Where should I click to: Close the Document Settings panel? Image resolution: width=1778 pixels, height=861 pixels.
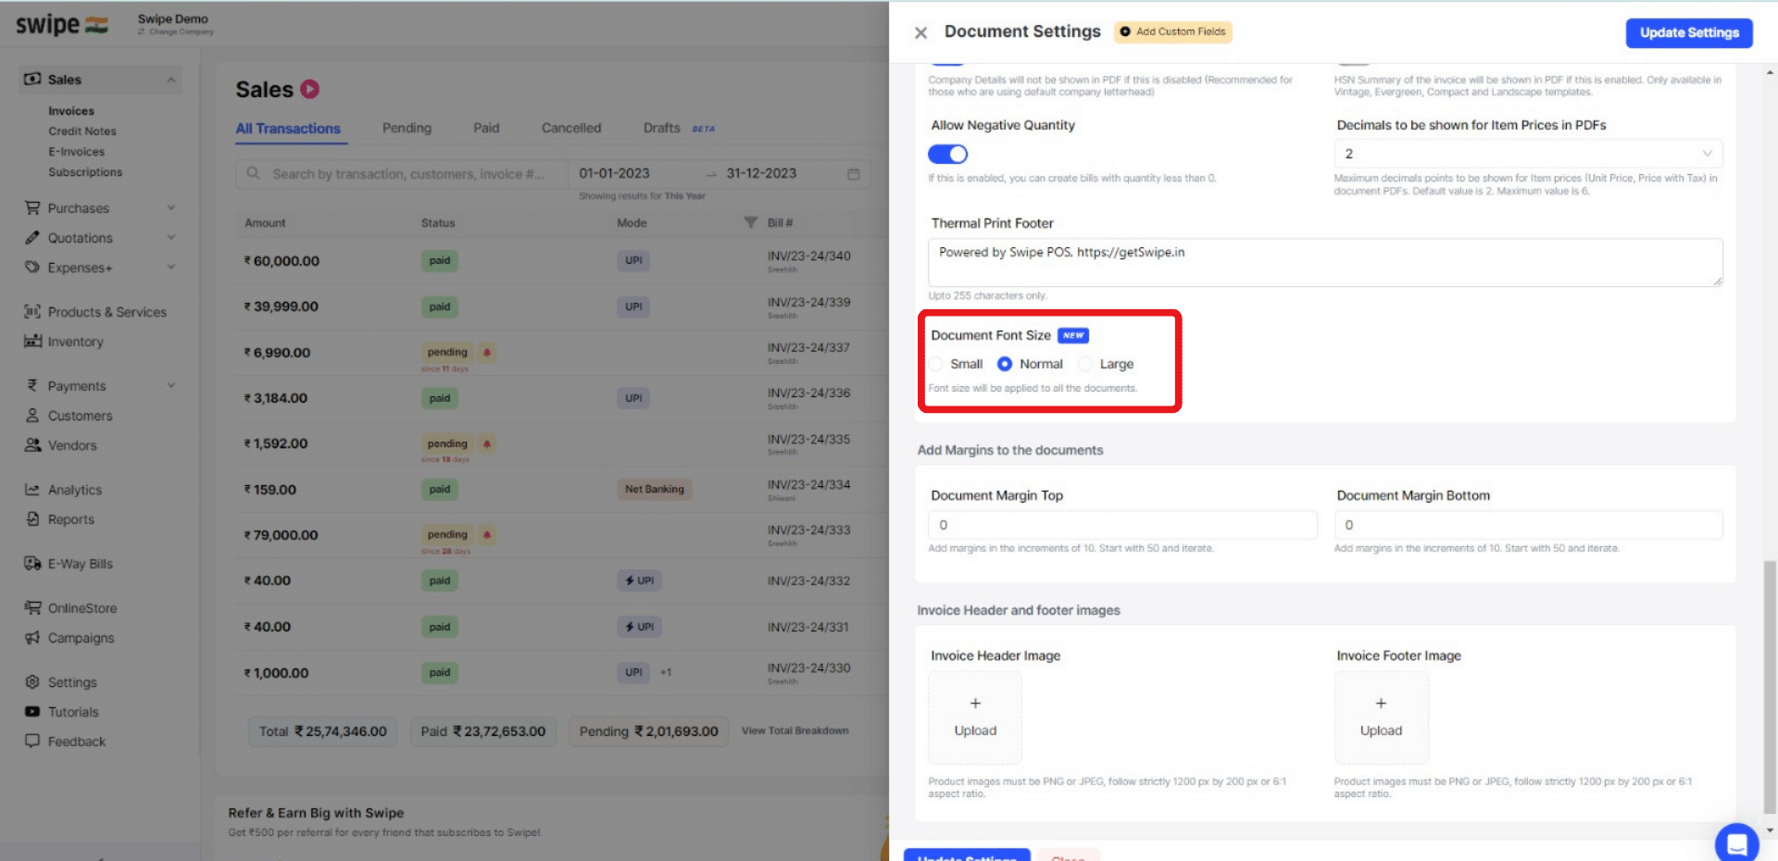[920, 32]
